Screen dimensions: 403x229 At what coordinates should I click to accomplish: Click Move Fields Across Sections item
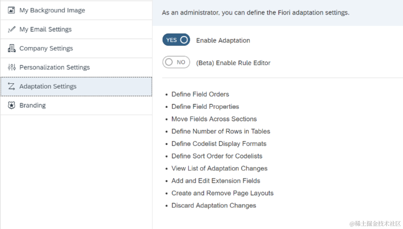(214, 119)
